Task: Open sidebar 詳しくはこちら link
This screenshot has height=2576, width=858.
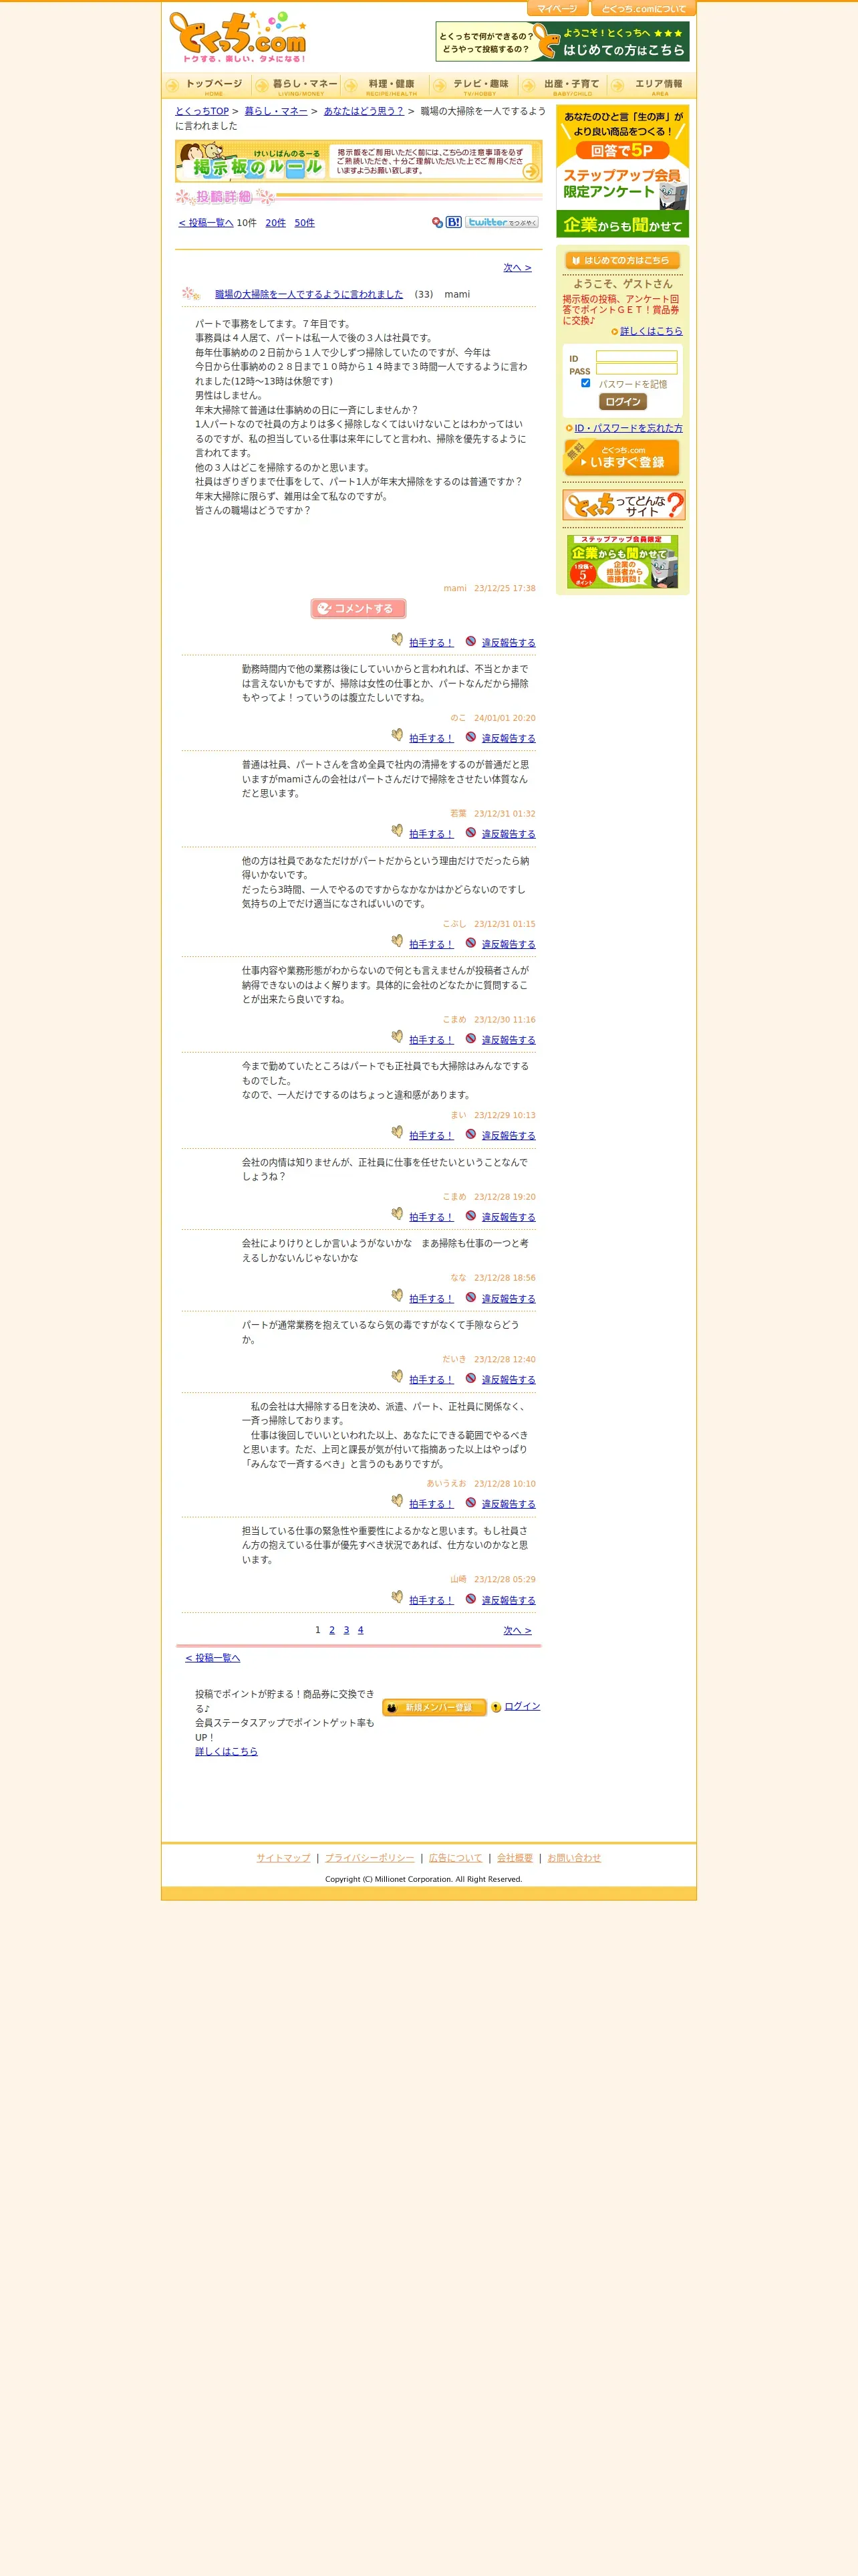Action: (652, 331)
